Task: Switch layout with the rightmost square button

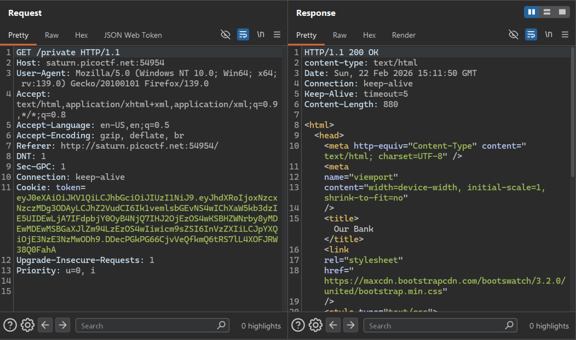Action: click(x=562, y=12)
